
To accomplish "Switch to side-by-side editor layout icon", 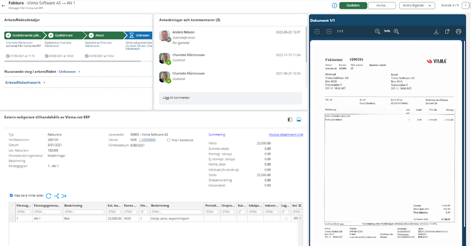I will tap(290, 119).
